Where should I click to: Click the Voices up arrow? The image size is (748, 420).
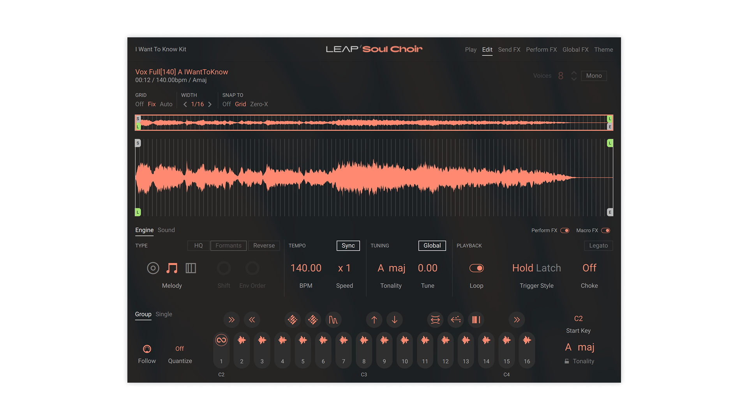(x=573, y=73)
